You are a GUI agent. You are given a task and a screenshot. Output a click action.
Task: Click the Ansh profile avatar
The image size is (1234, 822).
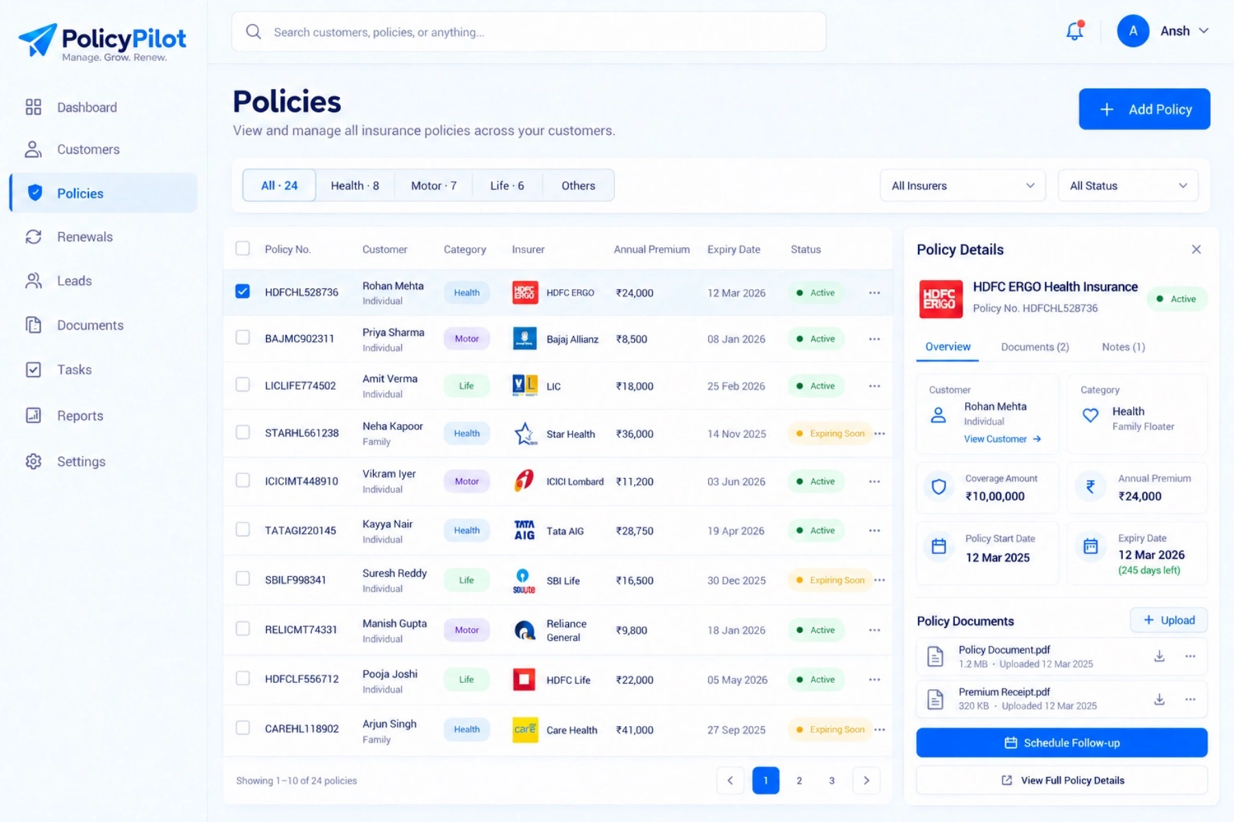(x=1133, y=31)
